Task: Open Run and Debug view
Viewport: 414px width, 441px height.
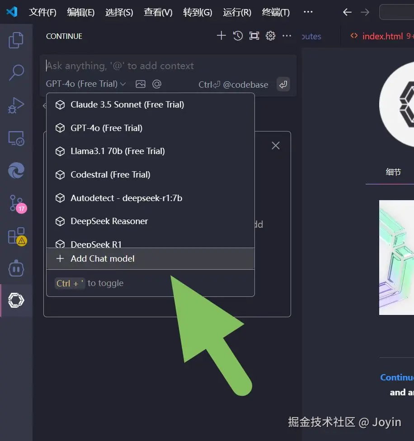Action: tap(16, 106)
